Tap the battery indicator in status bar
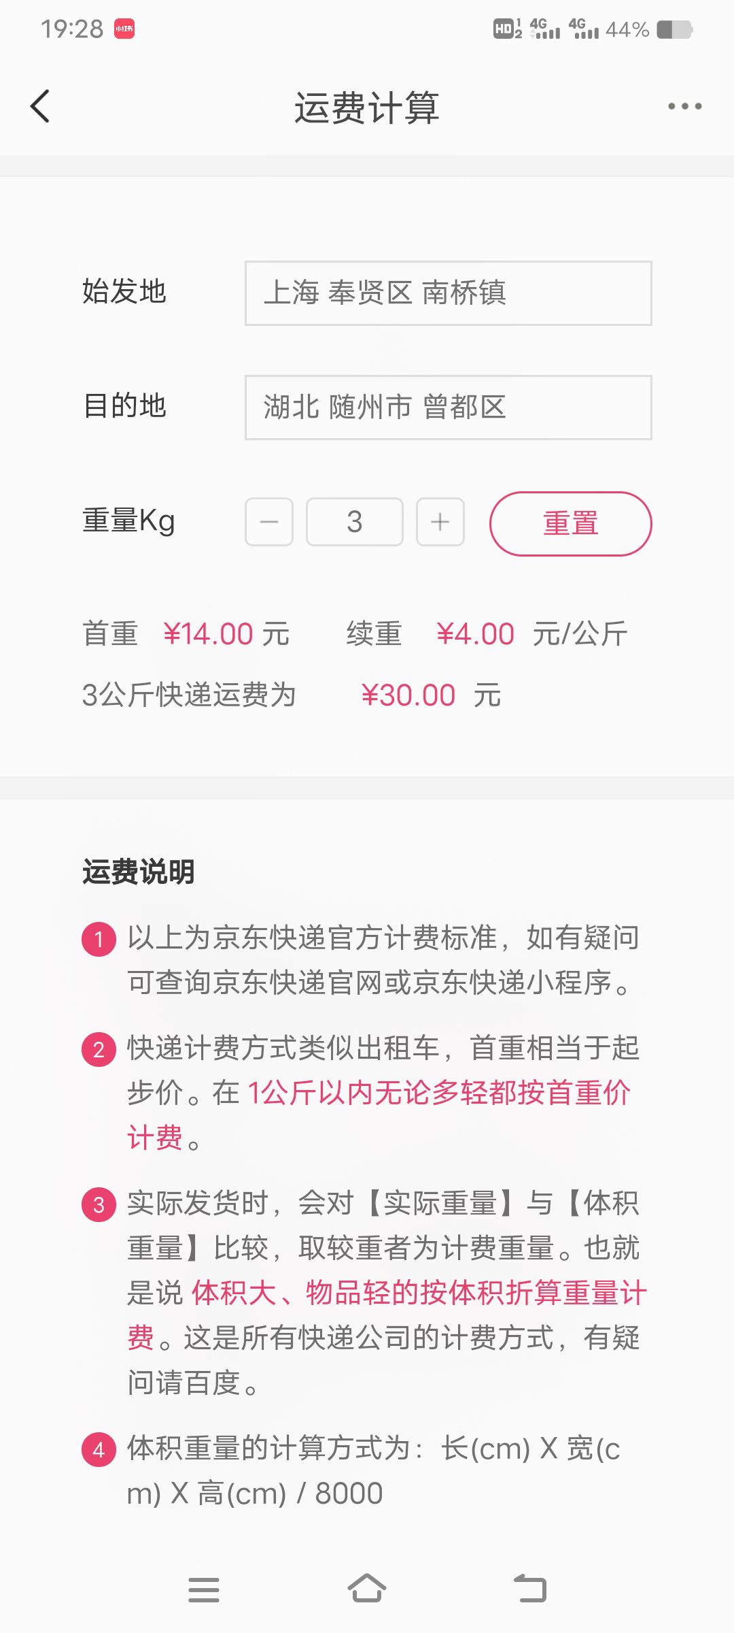Screen dimensions: 734x1633 coord(674,29)
